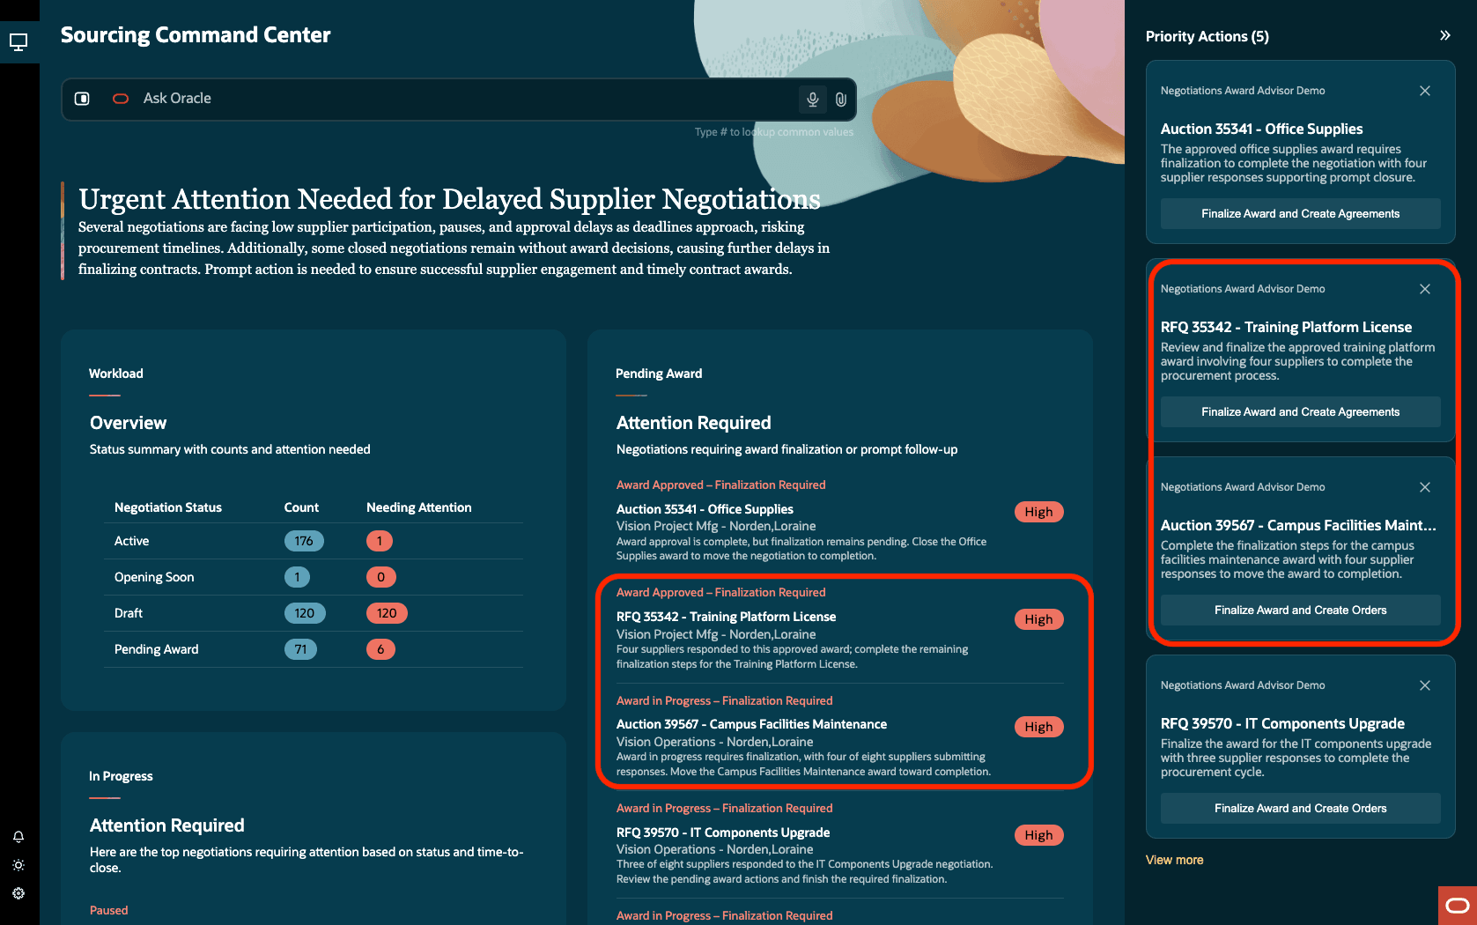Dismiss the Auction 35341 Office Supplies card

pyautogui.click(x=1425, y=91)
